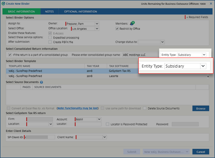Viewport: 215px width, 158px height.
Task: Toggle the Restrict by Office checkbox
Action: (117, 28)
